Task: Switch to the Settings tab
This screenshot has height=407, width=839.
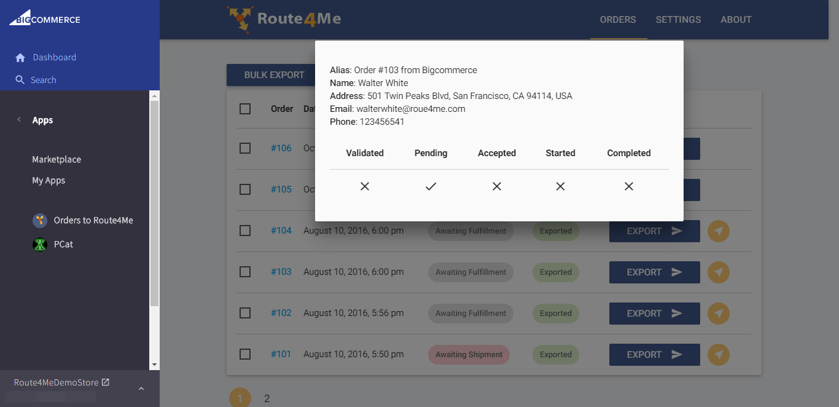Action: [678, 20]
